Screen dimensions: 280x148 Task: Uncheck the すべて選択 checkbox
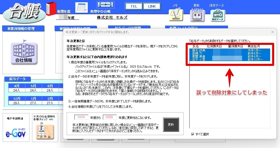[x=192, y=134]
